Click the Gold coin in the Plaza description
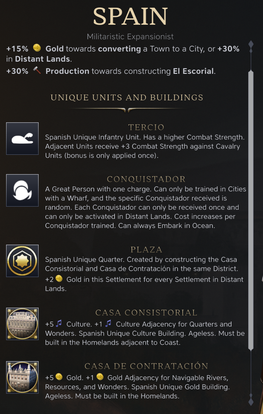Screen dimensions: 263x414 [59, 279]
